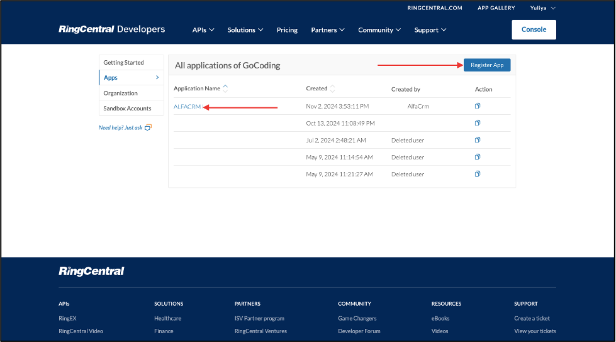Open RingCentral Developers logo home
616x342 pixels.
(x=112, y=29)
